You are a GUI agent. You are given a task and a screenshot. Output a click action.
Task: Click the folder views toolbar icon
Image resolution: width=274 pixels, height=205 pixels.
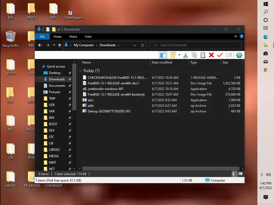click(x=173, y=55)
